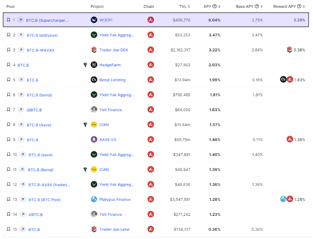The height and width of the screenshot is (239, 313).
Task: Open the Platypus Finance project link
Action: (x=115, y=200)
